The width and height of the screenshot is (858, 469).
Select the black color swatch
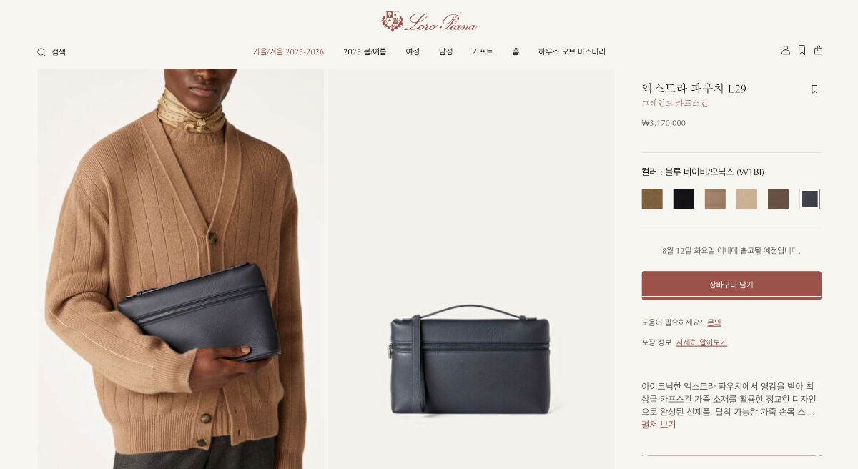pos(684,199)
